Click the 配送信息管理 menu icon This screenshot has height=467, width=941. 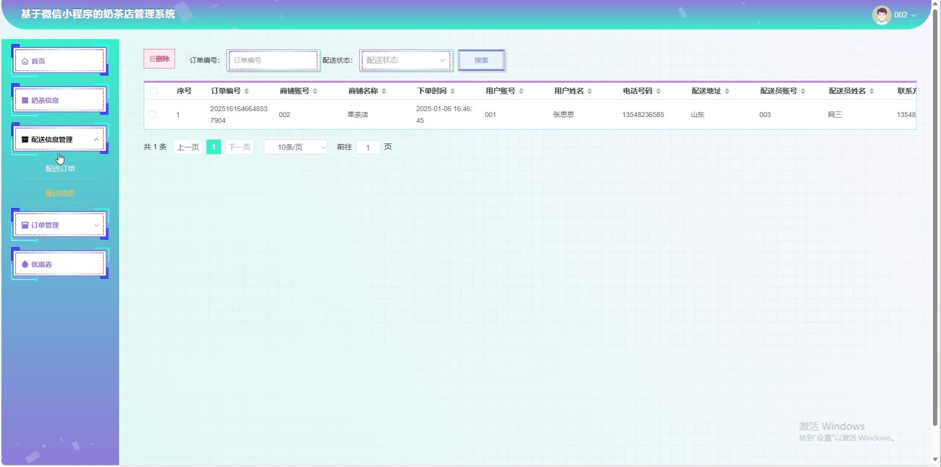tap(25, 140)
